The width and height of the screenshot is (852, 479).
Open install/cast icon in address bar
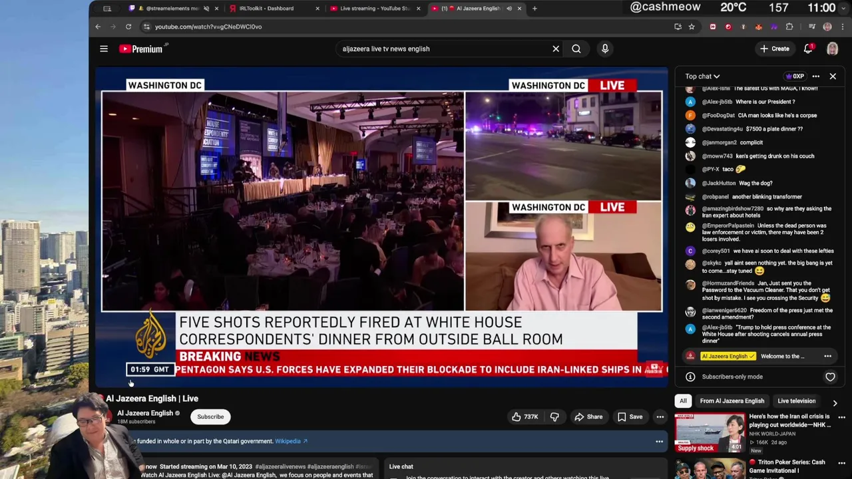coord(678,27)
